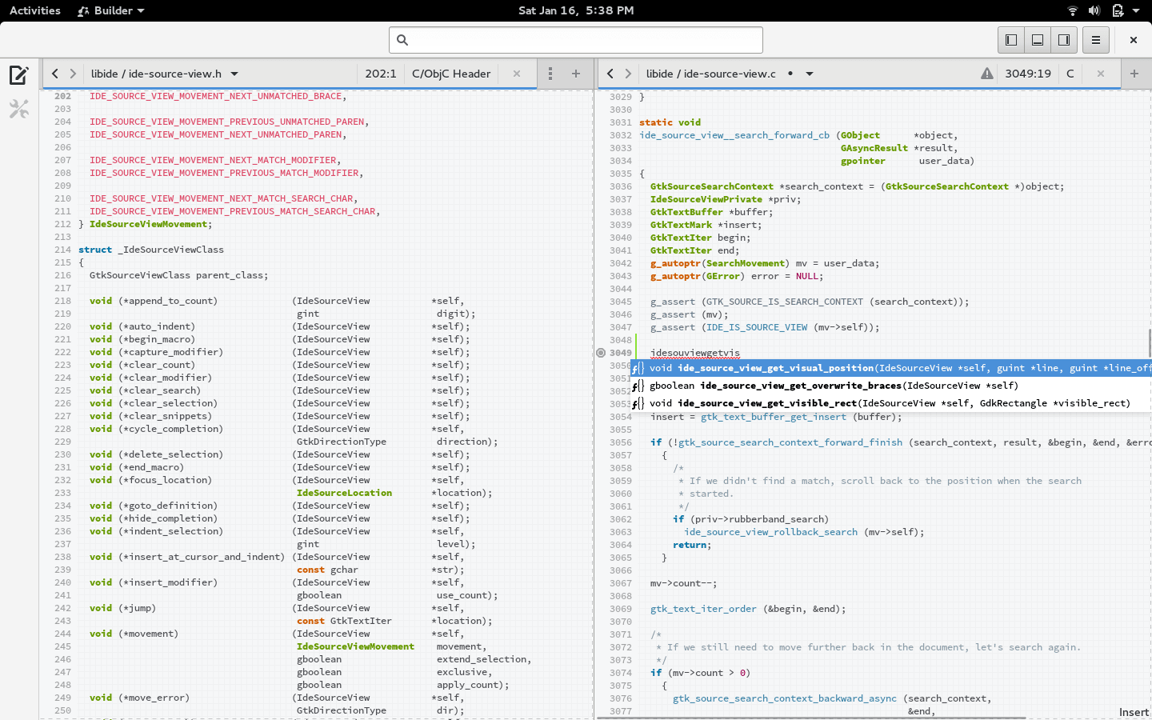Click the C/ObjC Header language button
Viewport: 1152px width, 720px height.
point(450,74)
